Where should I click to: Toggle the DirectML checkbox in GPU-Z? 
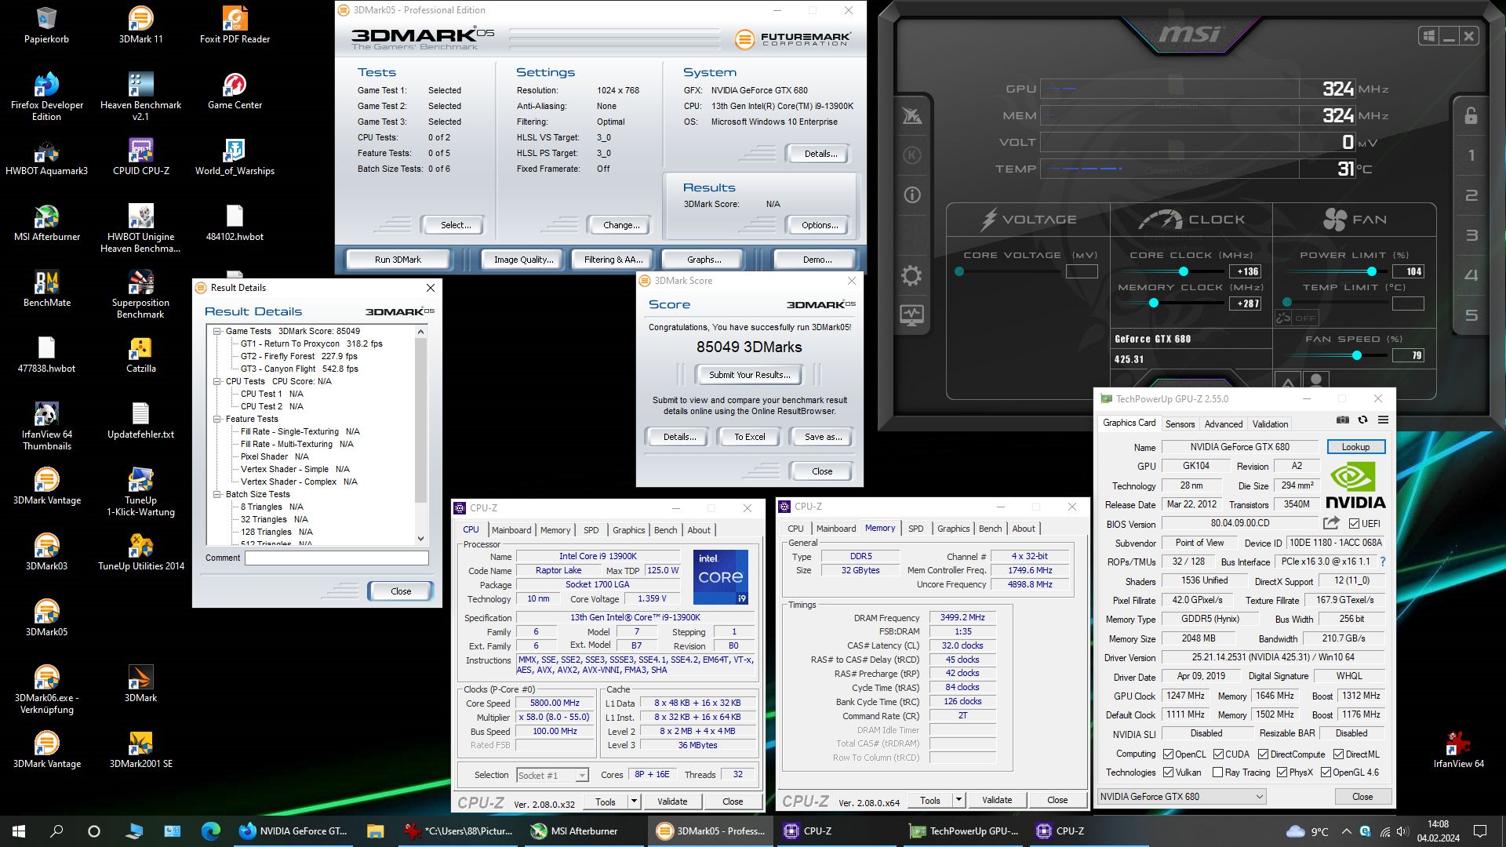[x=1338, y=754]
